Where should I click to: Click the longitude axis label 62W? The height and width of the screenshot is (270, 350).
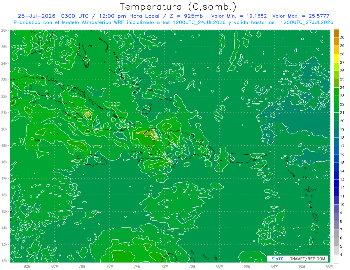(302, 266)
